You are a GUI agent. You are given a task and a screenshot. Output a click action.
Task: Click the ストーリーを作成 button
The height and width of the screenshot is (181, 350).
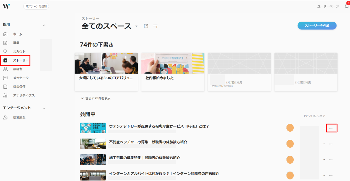coord(317,26)
